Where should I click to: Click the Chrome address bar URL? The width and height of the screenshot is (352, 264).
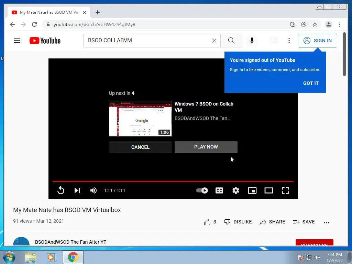[94, 24]
